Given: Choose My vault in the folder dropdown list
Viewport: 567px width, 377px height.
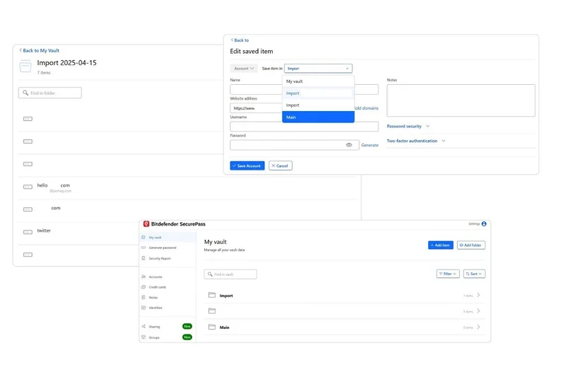Looking at the screenshot, I should click(318, 81).
